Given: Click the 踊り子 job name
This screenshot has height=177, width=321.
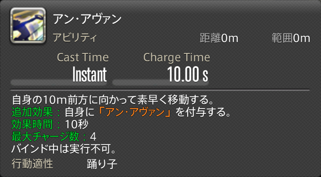Looking at the screenshot, I should (102, 164).
